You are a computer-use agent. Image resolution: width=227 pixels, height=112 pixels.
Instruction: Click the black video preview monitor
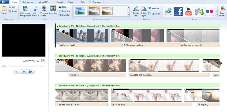click(24, 40)
